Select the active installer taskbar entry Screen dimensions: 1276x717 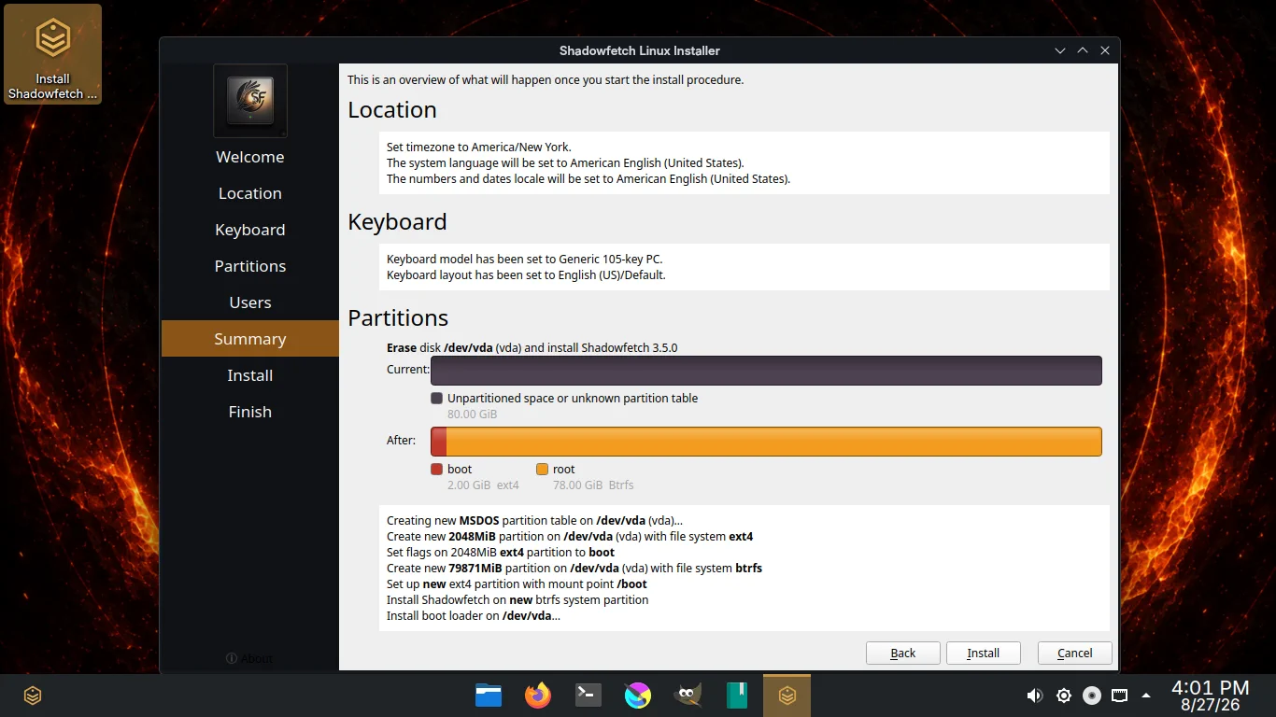click(787, 696)
